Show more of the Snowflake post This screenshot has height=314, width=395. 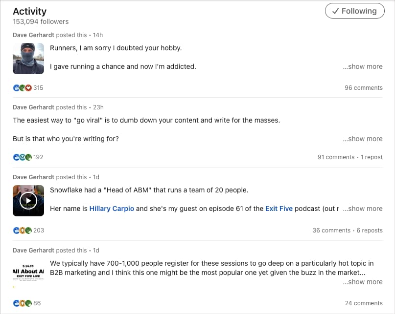click(x=363, y=209)
